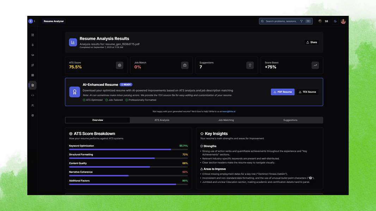
Task: Select the graduation cap icon in the sidebar
Action: [x=33, y=55]
